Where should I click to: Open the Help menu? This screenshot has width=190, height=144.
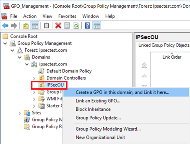click(110, 16)
